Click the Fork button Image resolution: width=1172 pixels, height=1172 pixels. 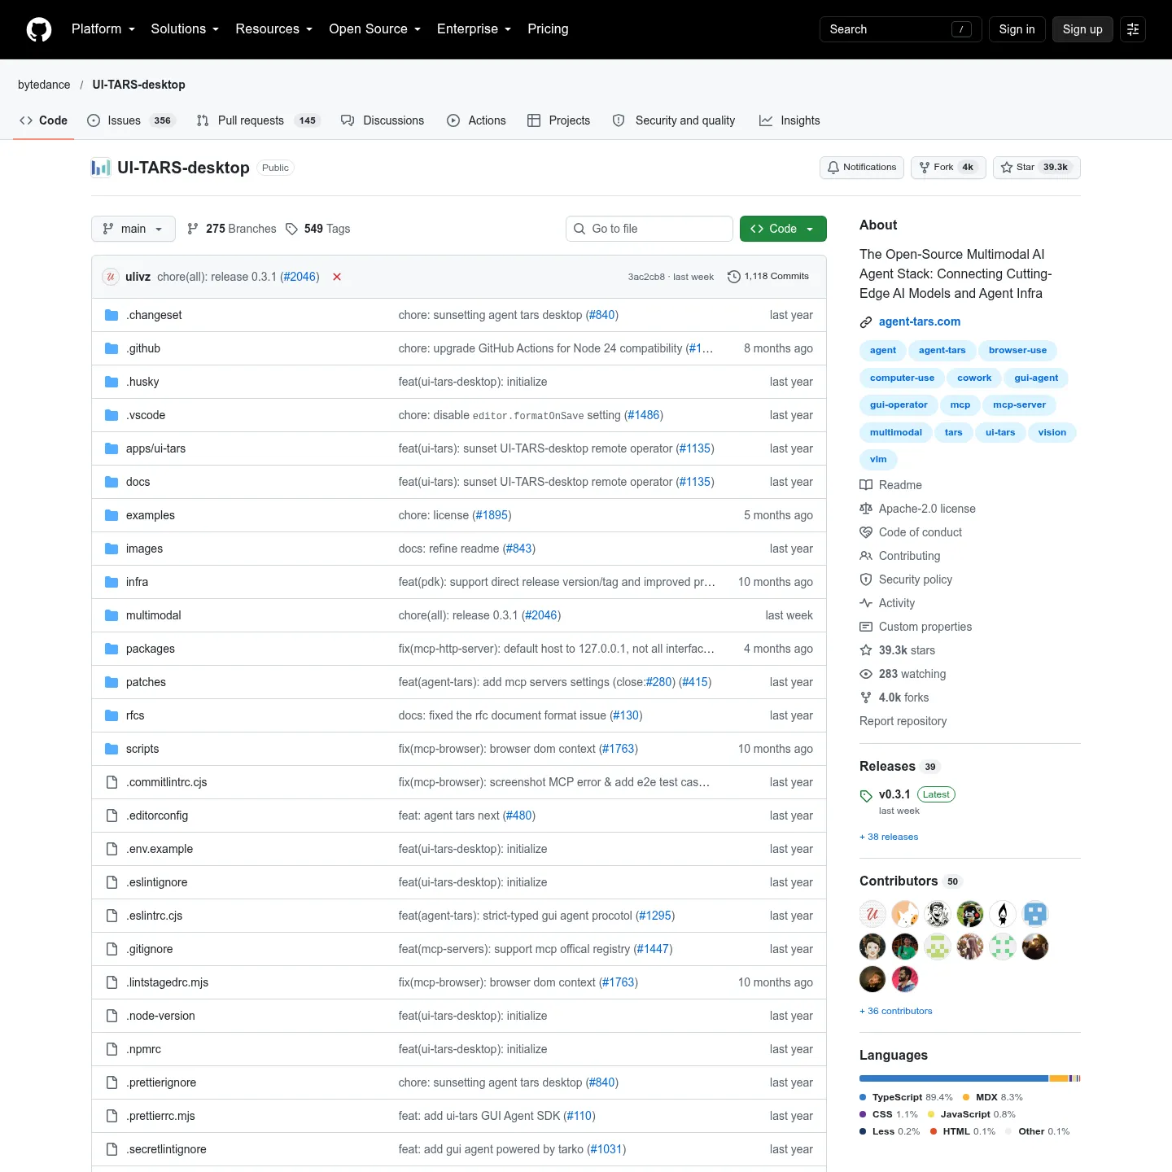tap(948, 168)
